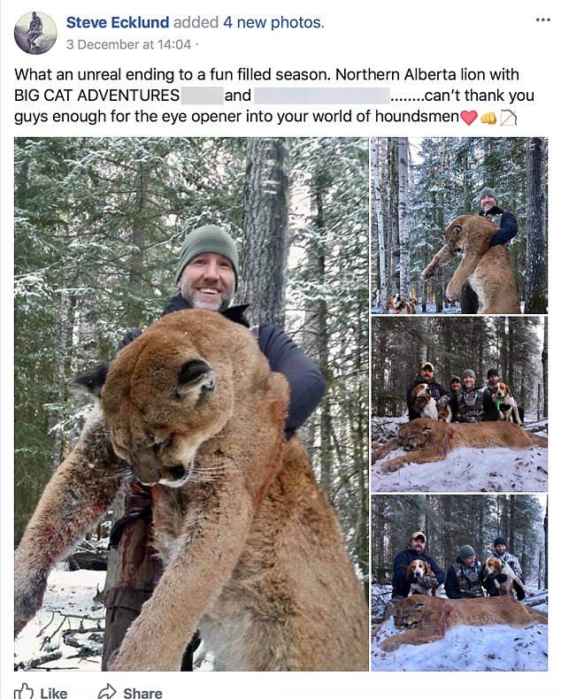This screenshot has height=699, width=561.
Task: Click the '3 December at 14:04' timestamp
Action: coord(128,44)
